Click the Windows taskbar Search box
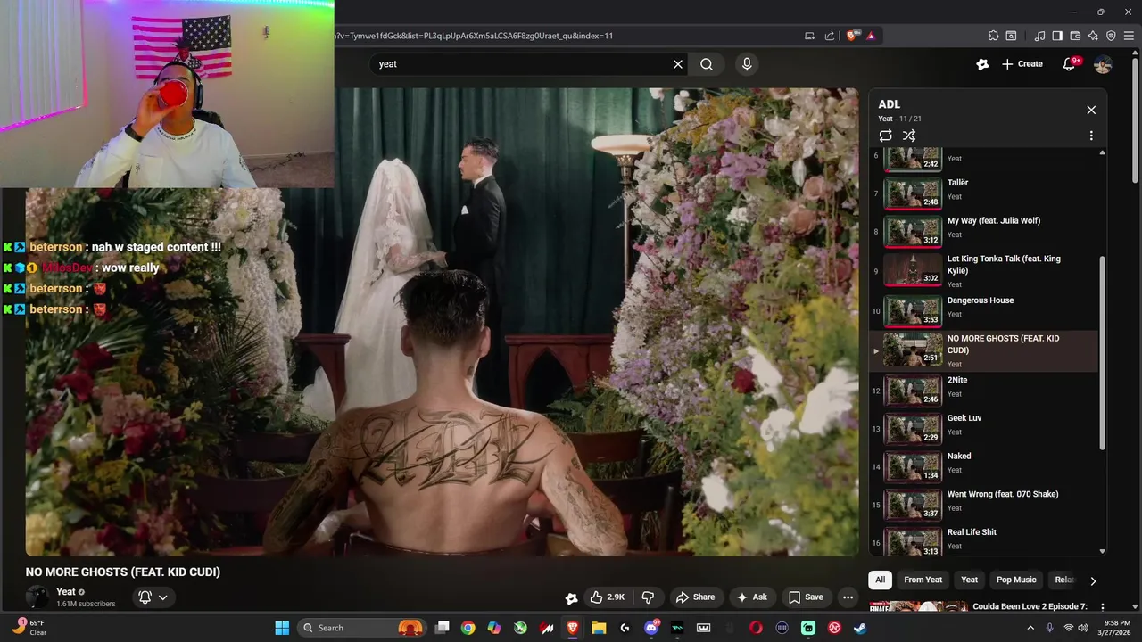This screenshot has height=642, width=1142. coord(361,628)
